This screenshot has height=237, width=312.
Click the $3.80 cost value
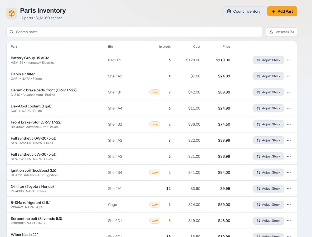tap(195, 189)
